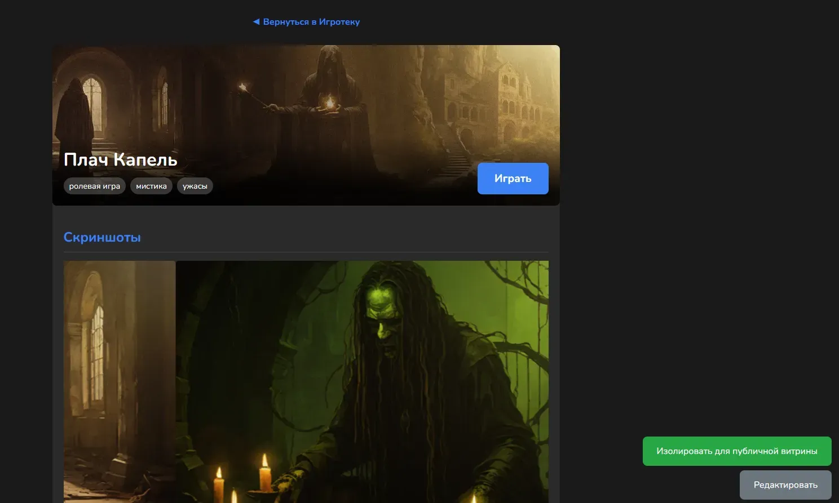
Task: Click the sparkling wand tip in banner
Action: 244,87
